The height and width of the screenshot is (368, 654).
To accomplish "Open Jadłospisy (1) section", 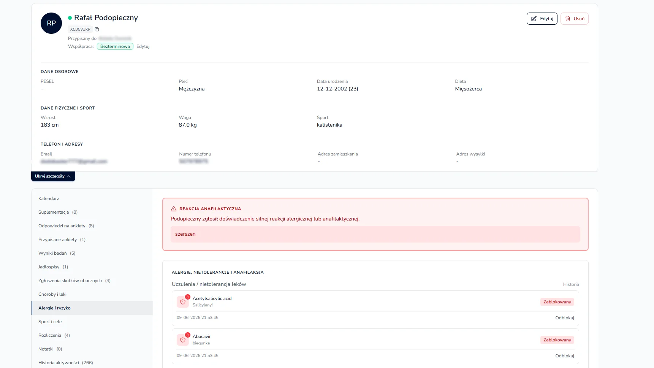I will coord(92,267).
